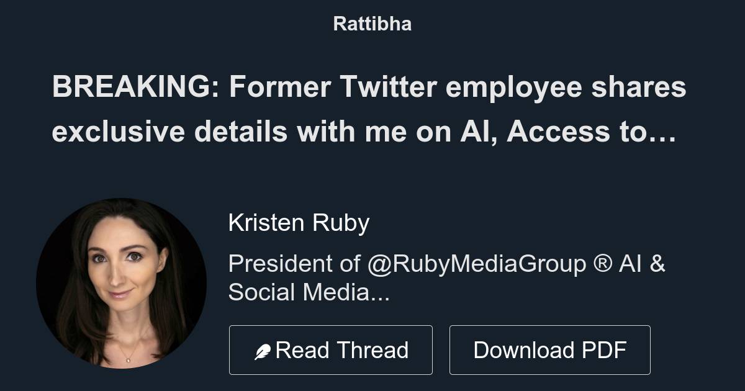Click the Download PDF button
The height and width of the screenshot is (391, 745).
click(x=550, y=349)
